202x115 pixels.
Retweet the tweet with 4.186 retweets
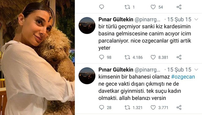click(x=127, y=57)
